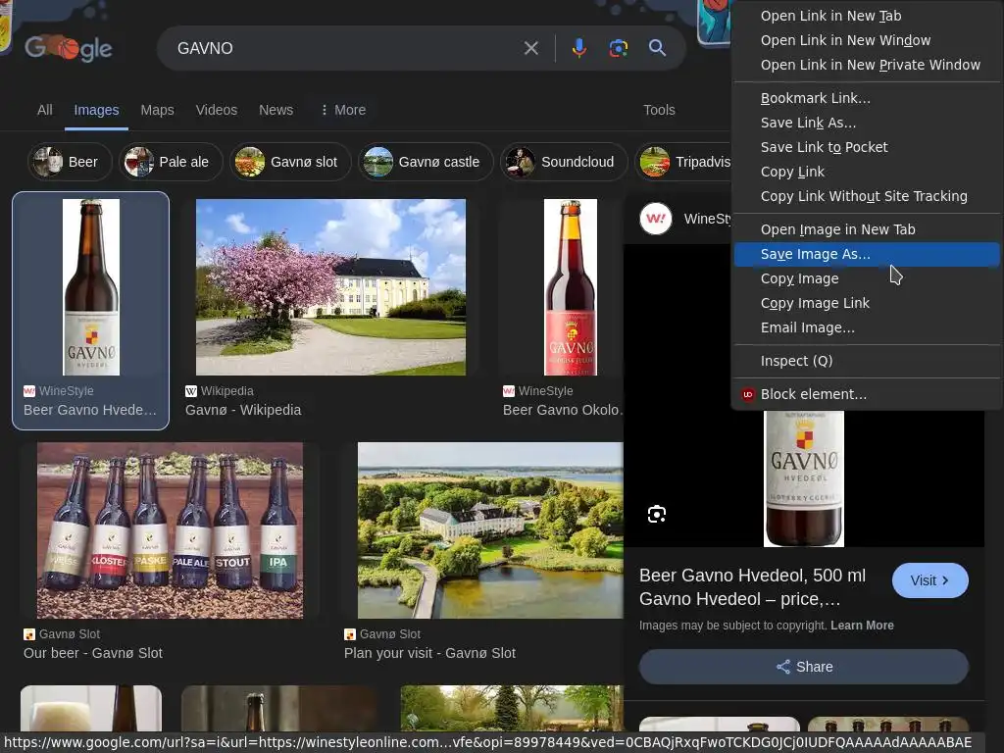Click Wikipedia favicon under castle image
The height and width of the screenshot is (753, 1004).
191,391
